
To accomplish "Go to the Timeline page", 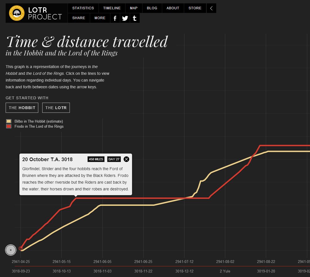I will click(x=112, y=8).
